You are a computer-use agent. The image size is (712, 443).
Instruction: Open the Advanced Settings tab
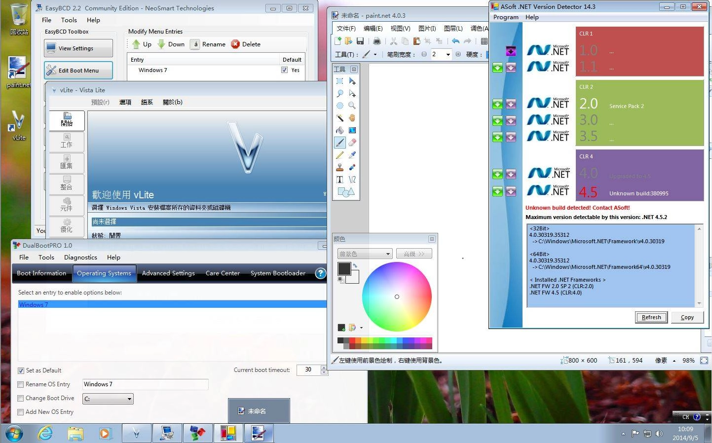point(168,273)
